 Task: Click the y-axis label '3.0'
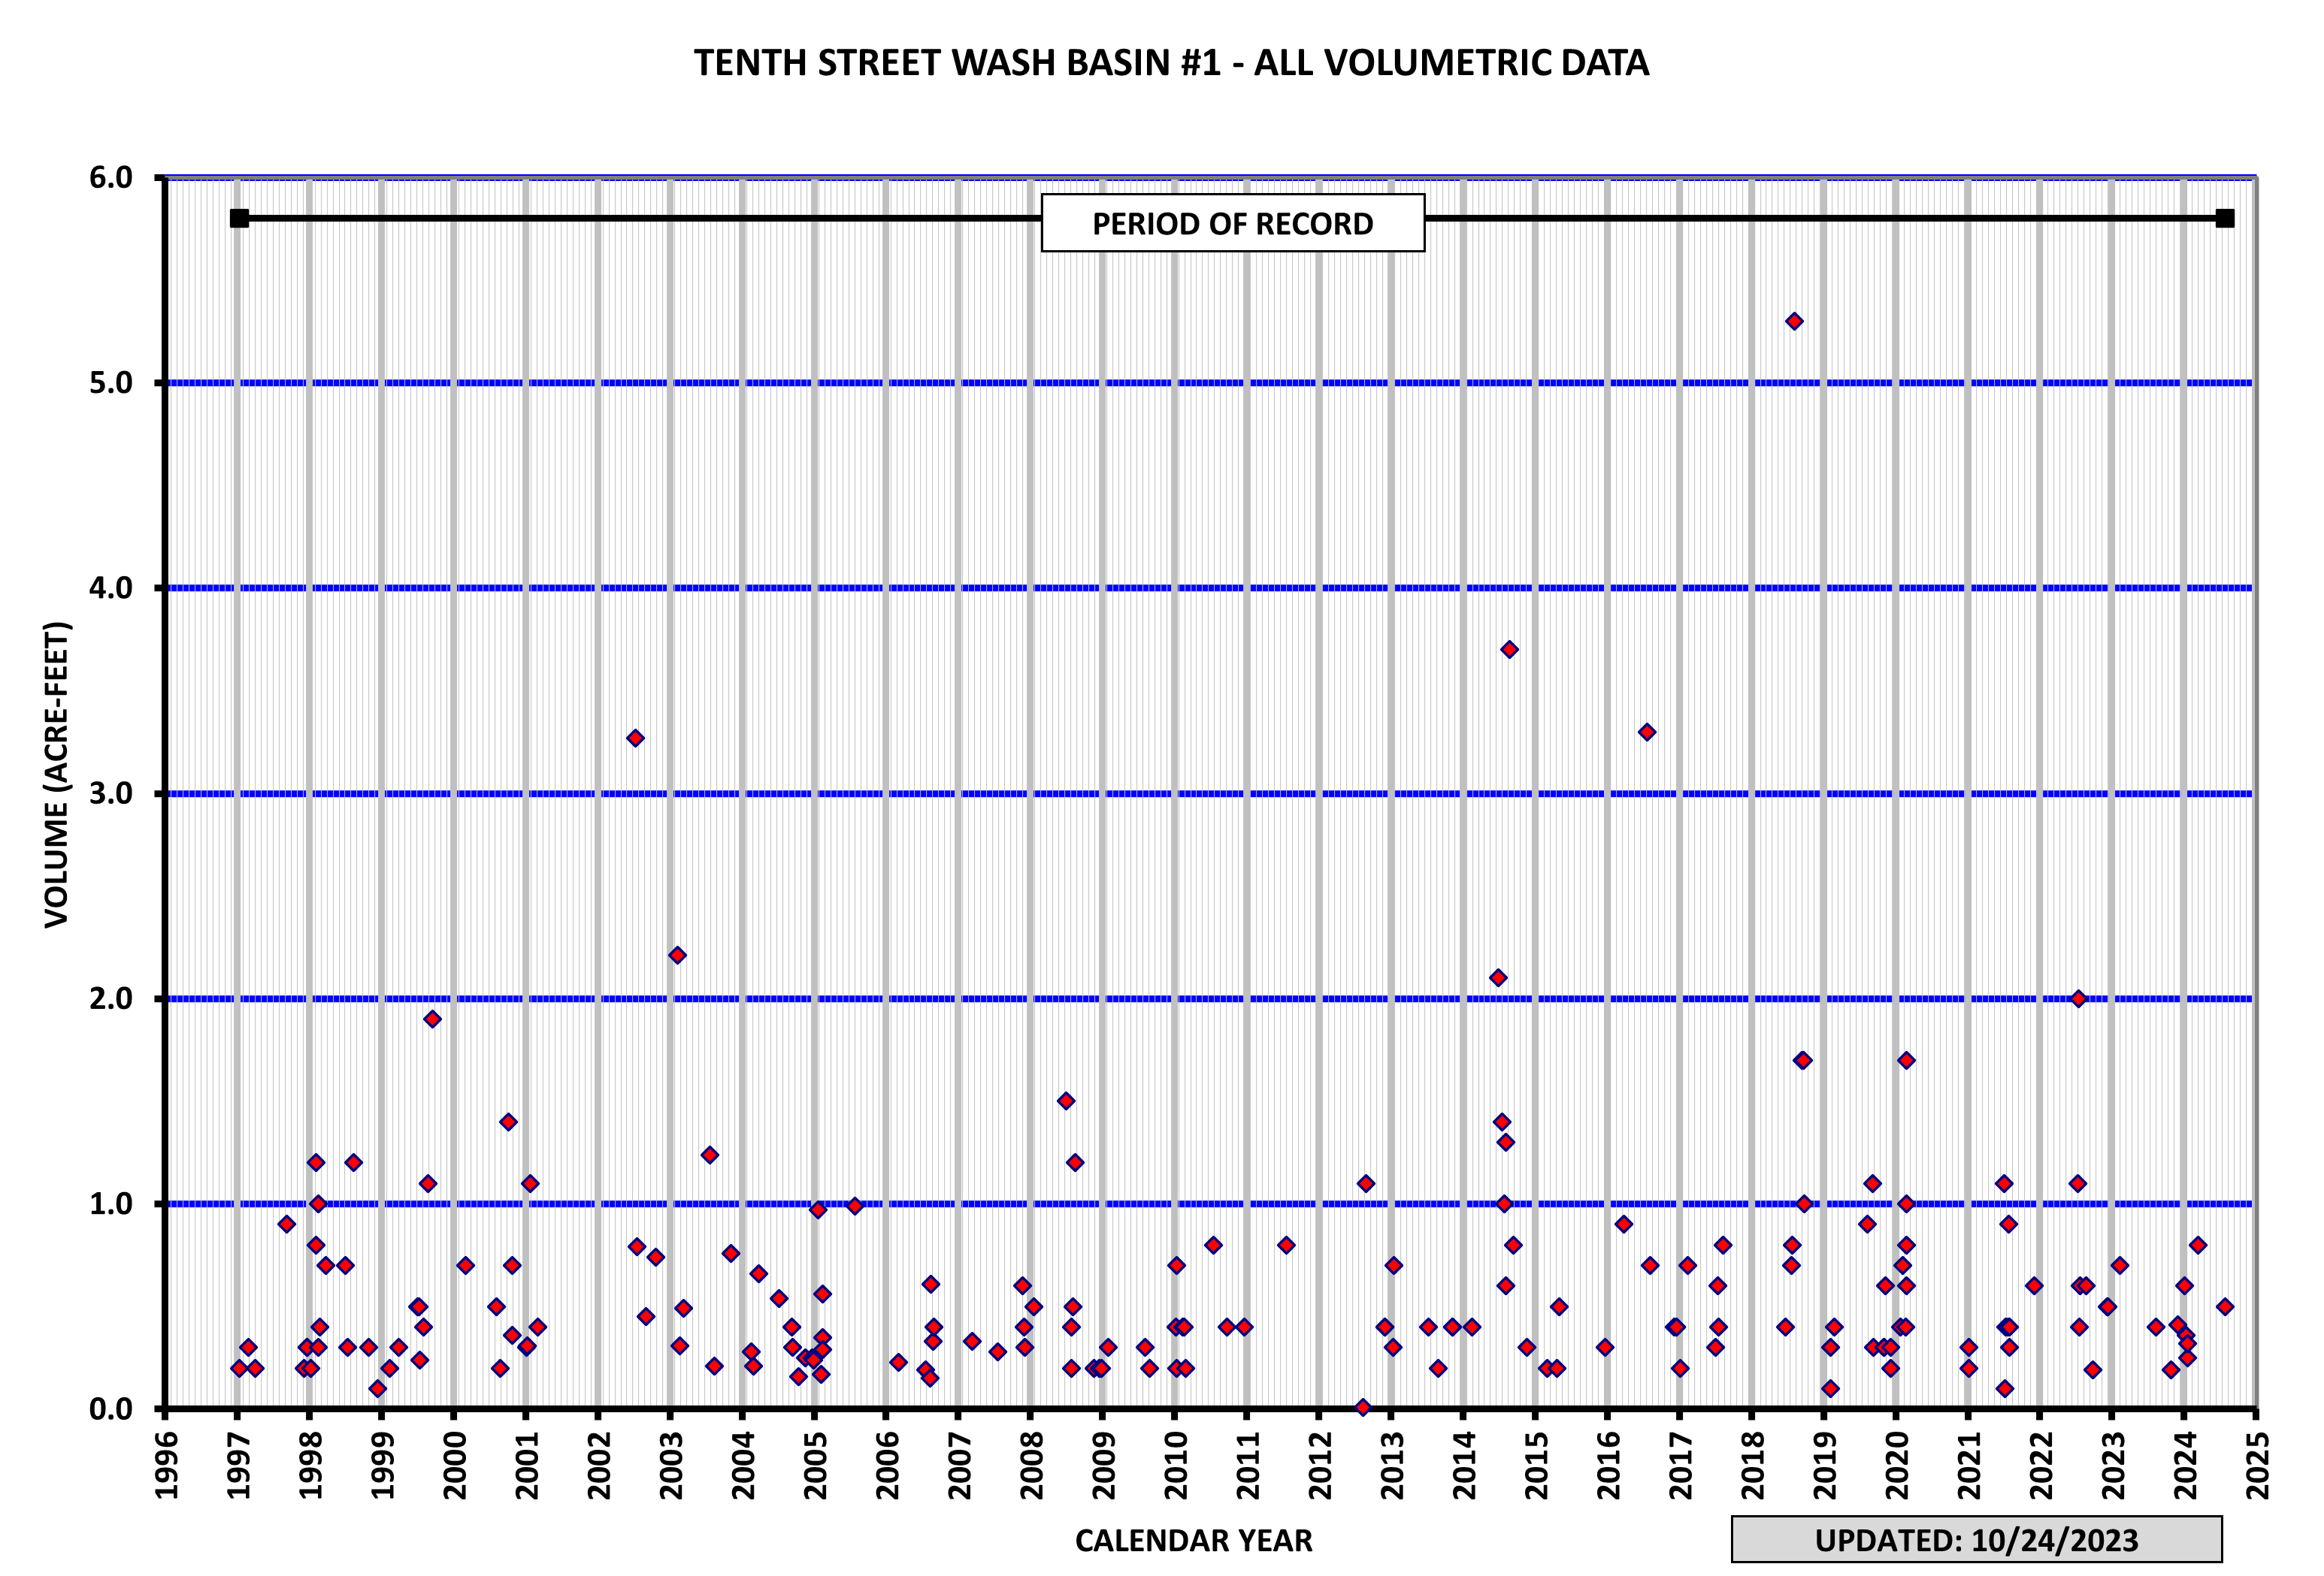(111, 793)
